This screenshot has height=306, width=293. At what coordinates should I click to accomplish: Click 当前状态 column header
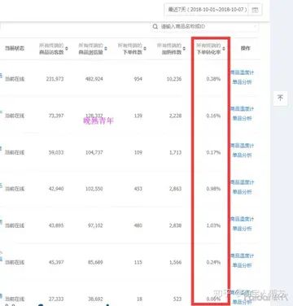[x=15, y=48]
